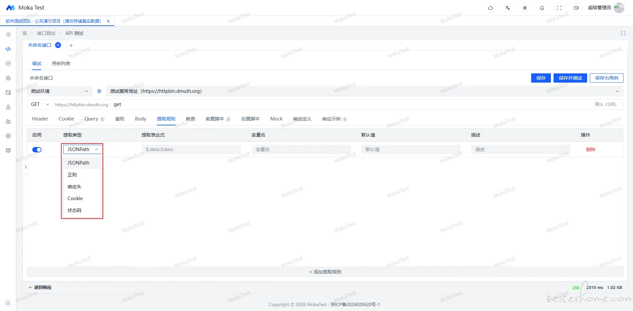
Task: Open notifications bell
Action: [542, 8]
